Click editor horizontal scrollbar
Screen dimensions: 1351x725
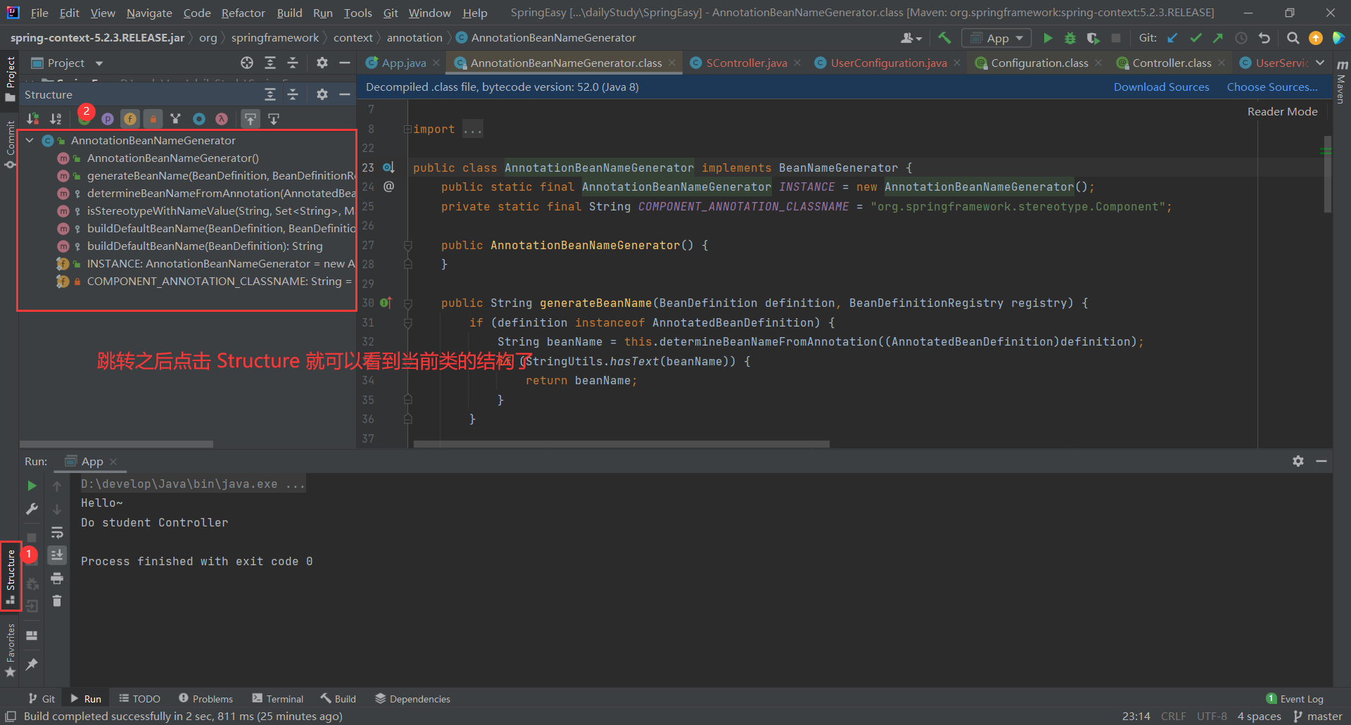click(621, 444)
